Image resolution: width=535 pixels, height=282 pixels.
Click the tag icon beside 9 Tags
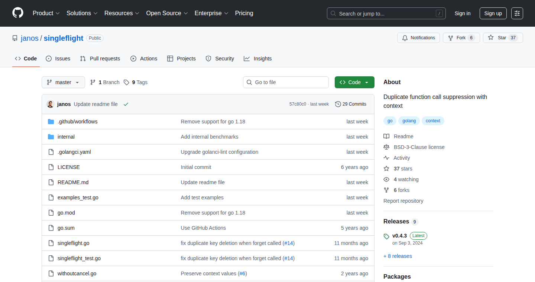(127, 82)
